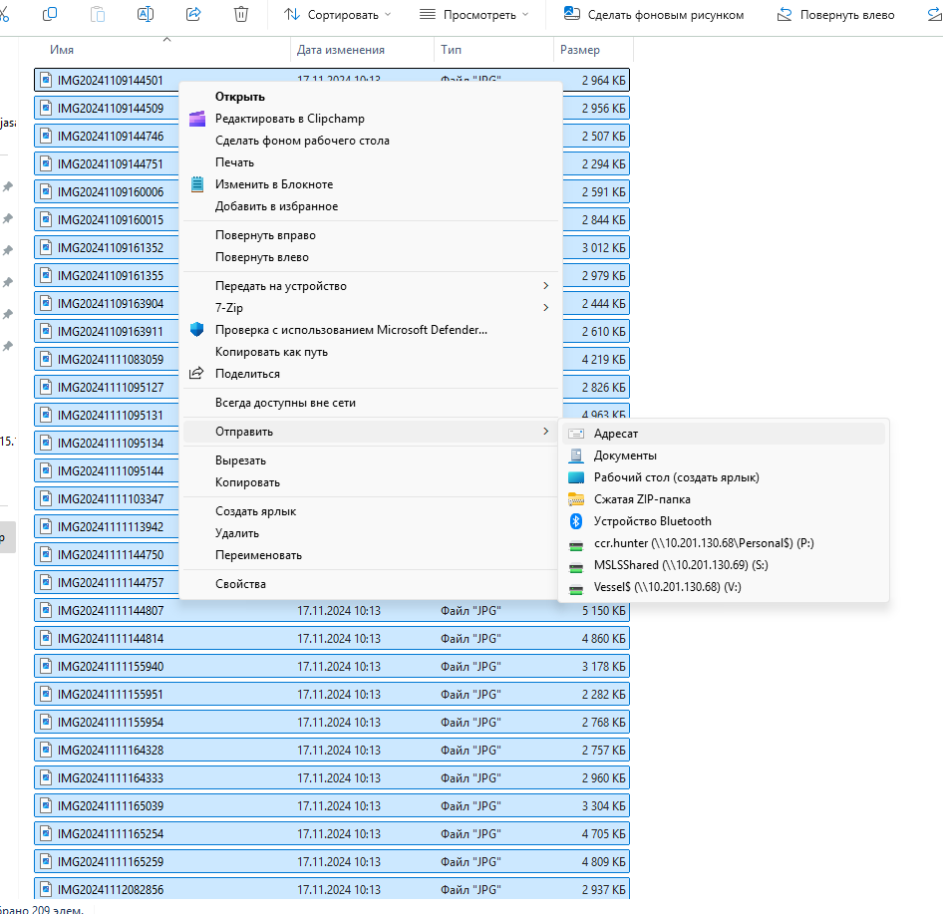Select Повернуть вправо in the context menu

[371, 235]
